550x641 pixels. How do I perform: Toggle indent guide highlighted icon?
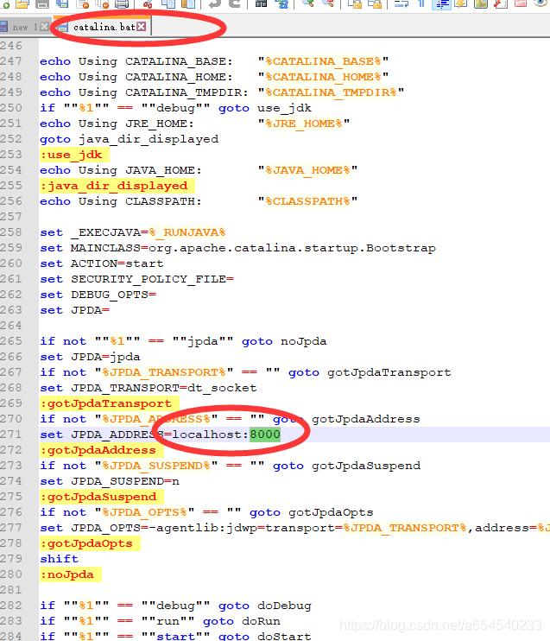441,4
